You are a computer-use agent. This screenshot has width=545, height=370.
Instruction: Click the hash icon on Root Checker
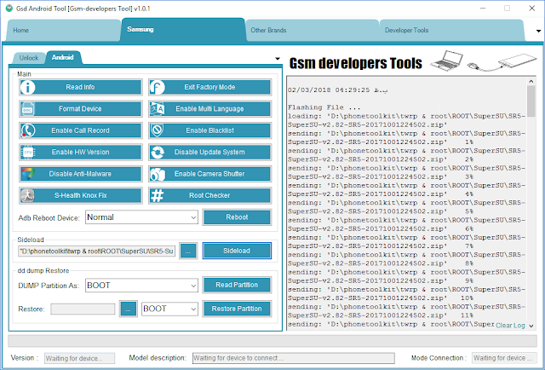tap(157, 195)
